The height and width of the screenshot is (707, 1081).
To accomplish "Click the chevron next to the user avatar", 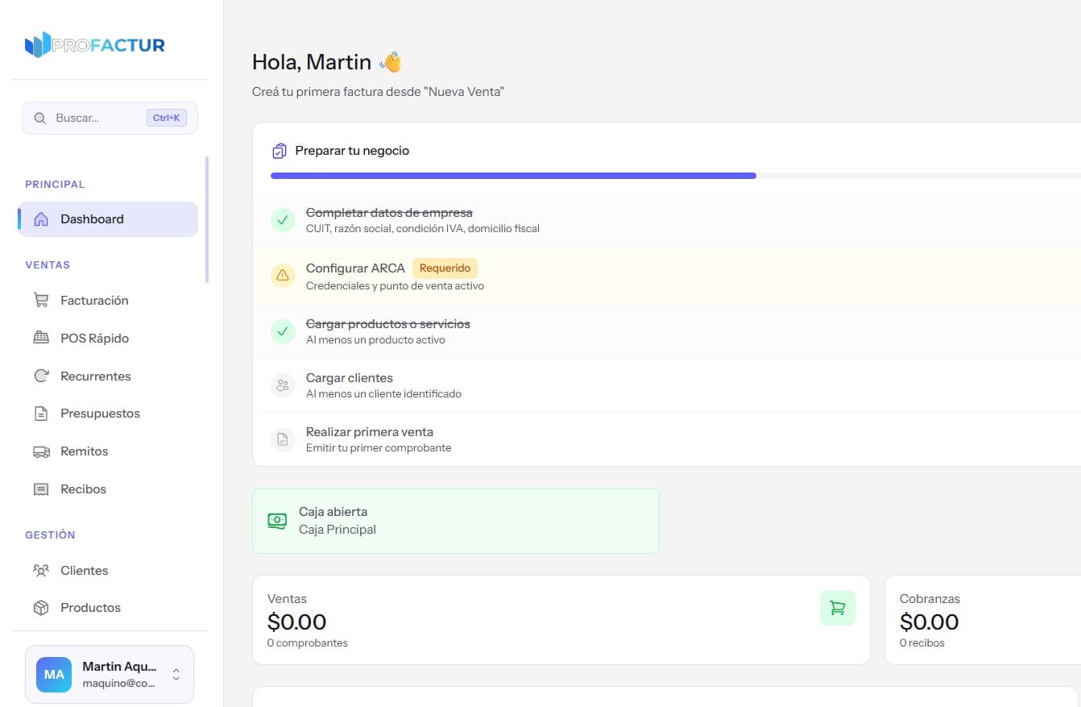I will (176, 675).
